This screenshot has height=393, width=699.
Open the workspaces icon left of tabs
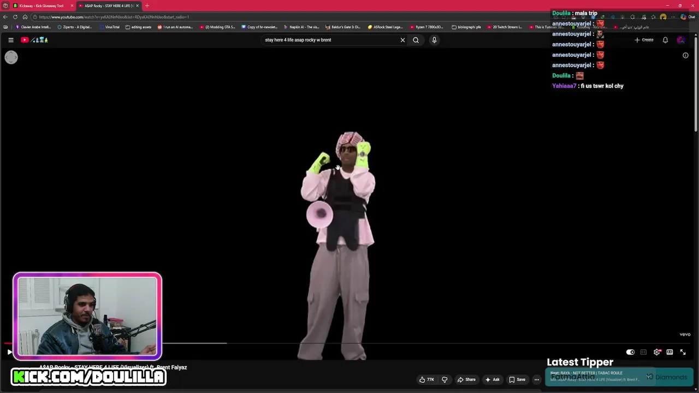(x=5, y=5)
